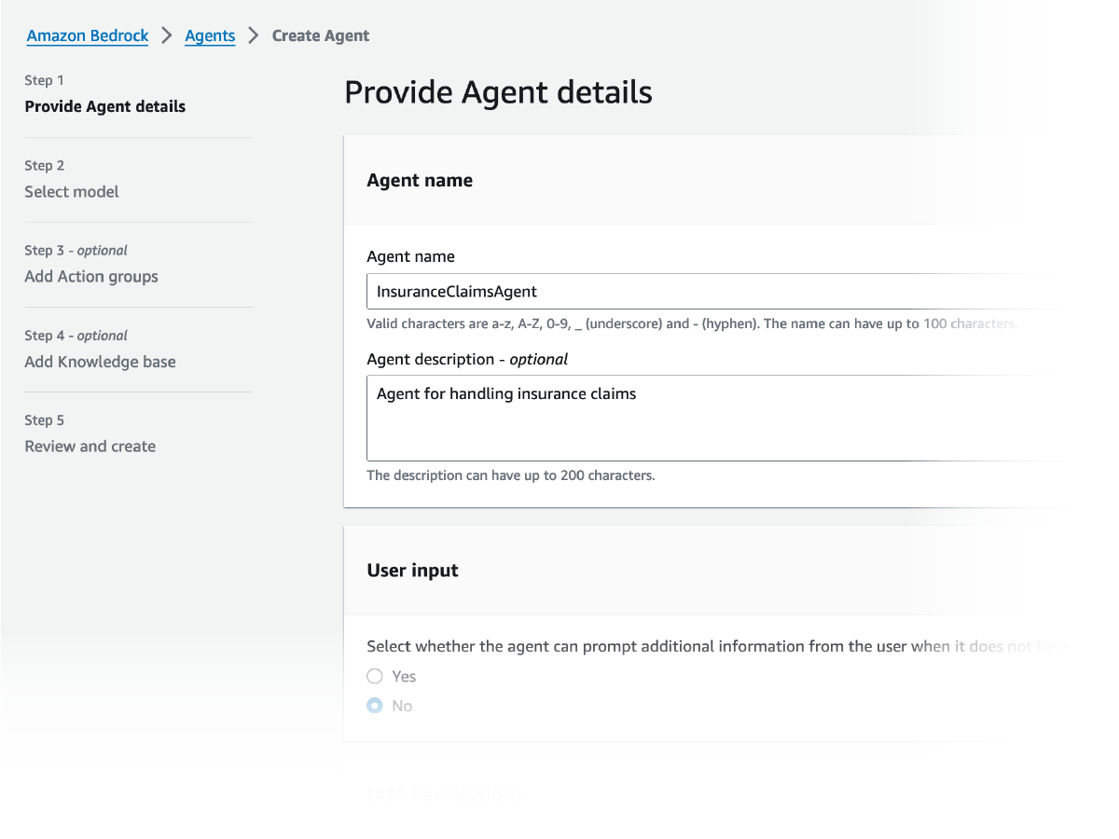Click the User input section header
The width and height of the screenshot is (1119, 839).
coord(412,570)
